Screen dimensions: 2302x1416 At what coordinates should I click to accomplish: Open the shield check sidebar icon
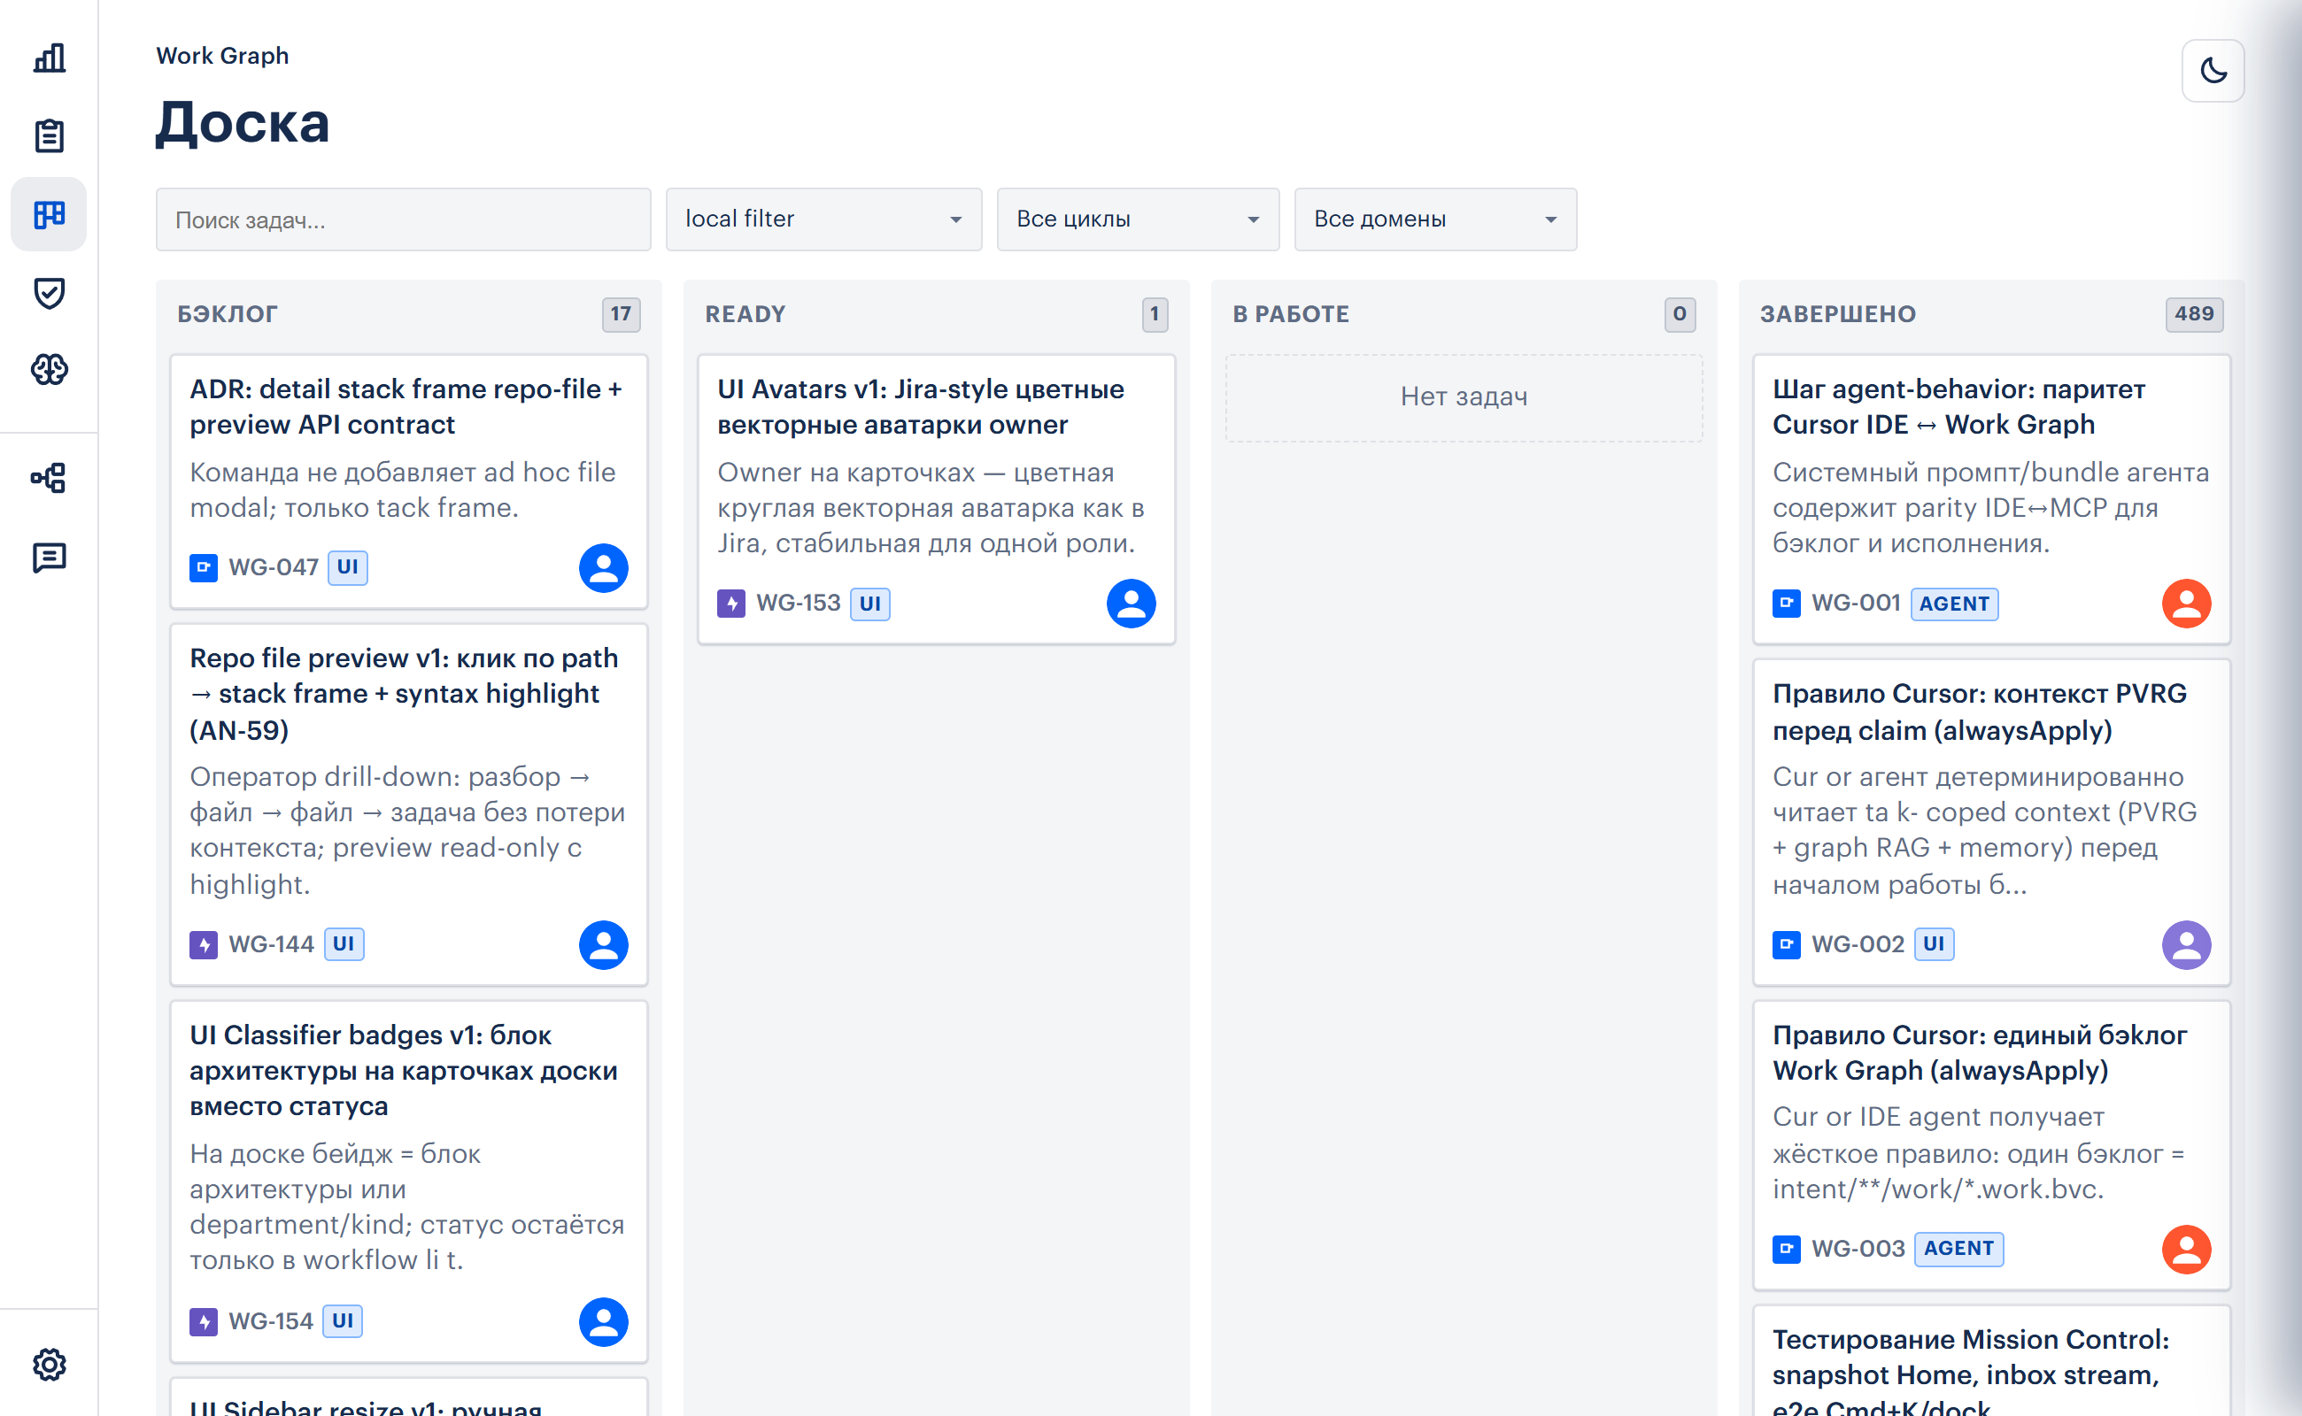coord(49,293)
